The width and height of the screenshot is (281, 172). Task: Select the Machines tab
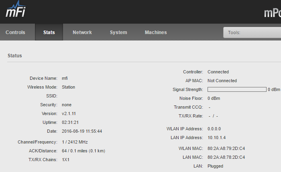coord(156,32)
